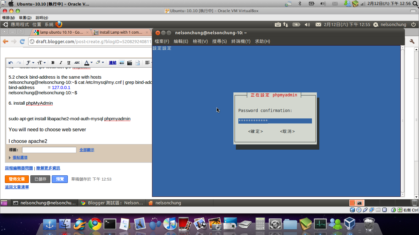Insert link using 連結 button
The image size is (419, 235).
pos(113,62)
